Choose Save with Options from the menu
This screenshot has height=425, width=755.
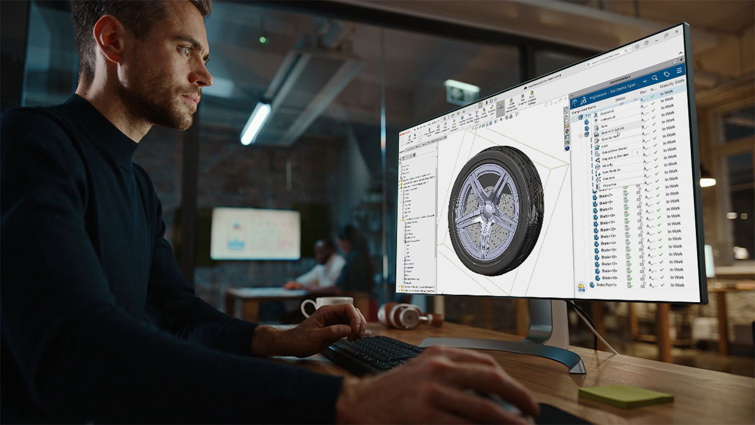(609, 133)
